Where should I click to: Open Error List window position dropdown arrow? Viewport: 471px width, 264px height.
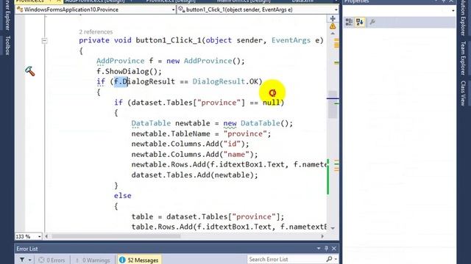click(319, 249)
